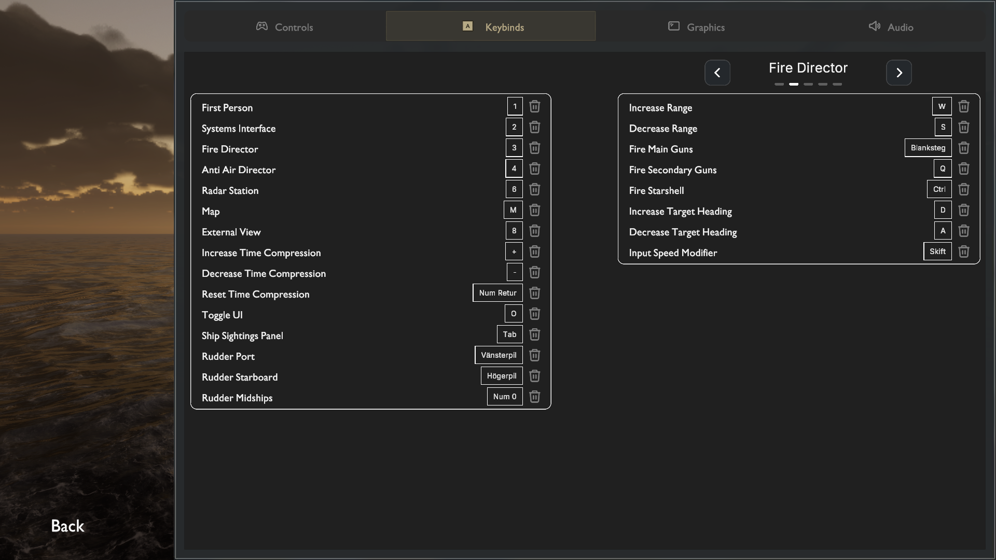The height and width of the screenshot is (560, 996).
Task: Remove Ship Sightings Panel keybind
Action: click(534, 334)
